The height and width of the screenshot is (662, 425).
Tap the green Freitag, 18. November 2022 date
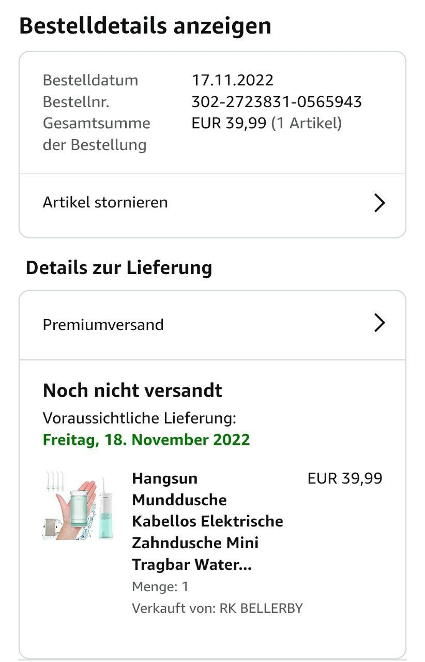[x=146, y=440]
